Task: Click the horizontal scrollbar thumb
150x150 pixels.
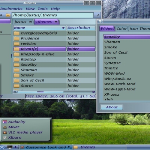Action: pos(40,92)
